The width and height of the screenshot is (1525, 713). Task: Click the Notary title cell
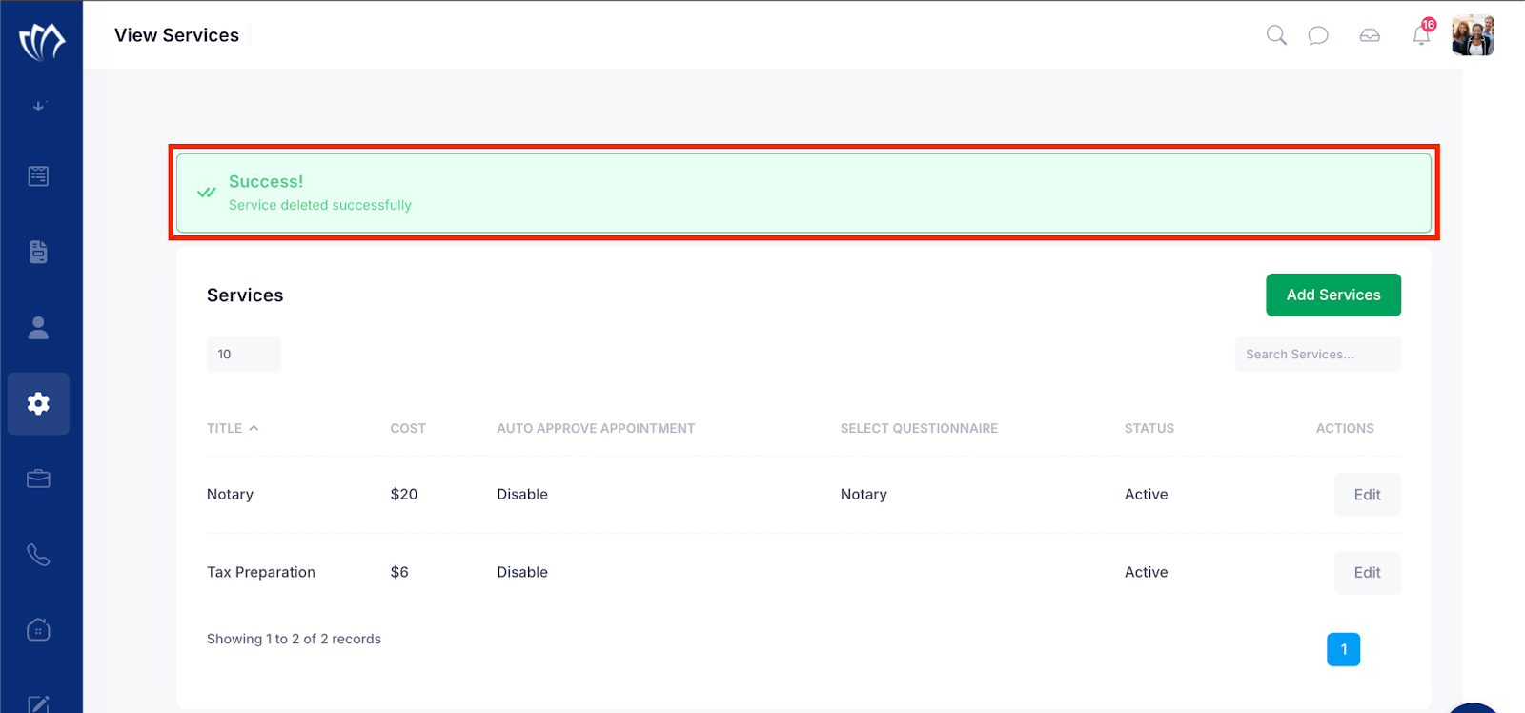[231, 495]
